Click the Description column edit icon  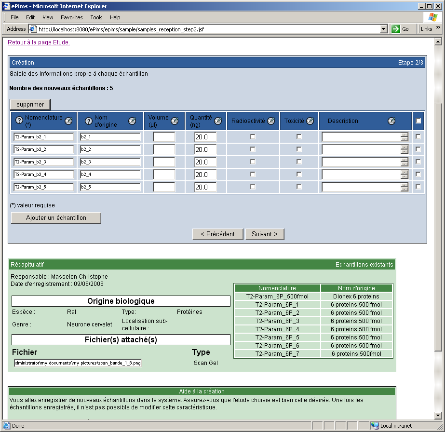[x=391, y=121]
